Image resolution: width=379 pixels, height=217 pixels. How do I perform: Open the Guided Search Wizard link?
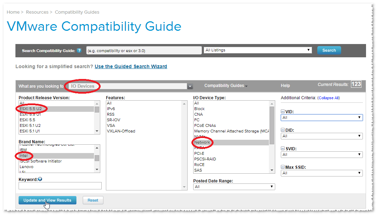[131, 66]
